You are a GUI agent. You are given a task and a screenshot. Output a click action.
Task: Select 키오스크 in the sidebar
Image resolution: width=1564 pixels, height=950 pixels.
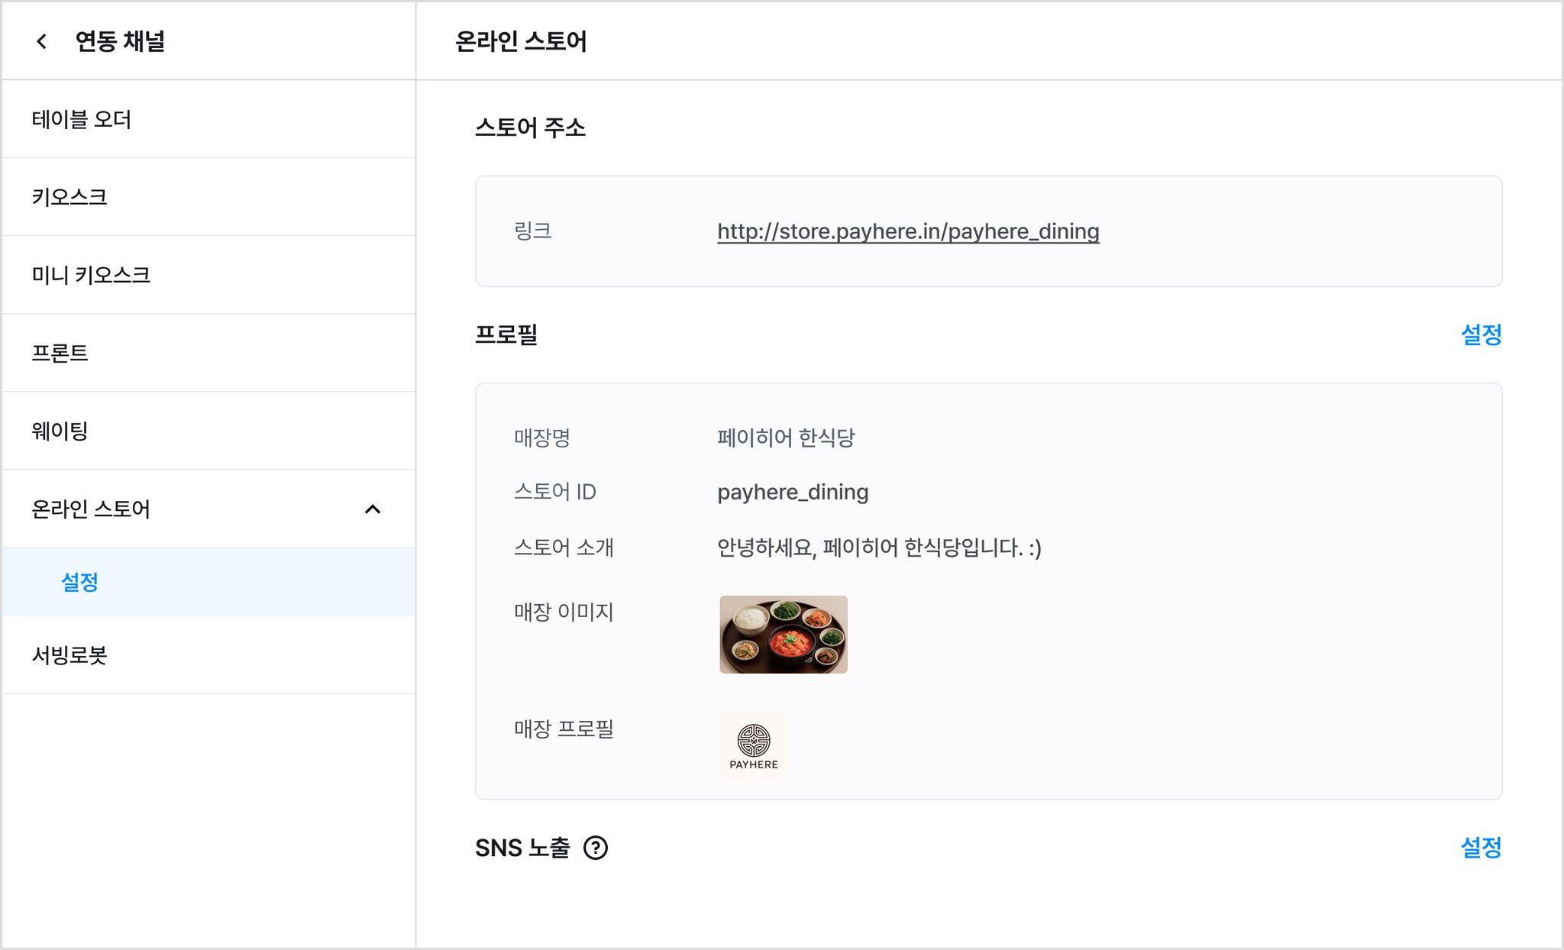[x=208, y=197]
